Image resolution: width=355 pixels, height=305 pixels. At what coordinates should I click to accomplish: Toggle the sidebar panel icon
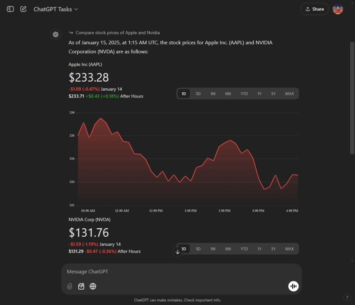point(11,9)
